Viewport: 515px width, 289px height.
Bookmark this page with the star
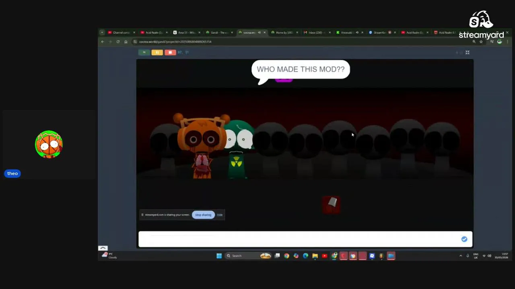pyautogui.click(x=481, y=42)
